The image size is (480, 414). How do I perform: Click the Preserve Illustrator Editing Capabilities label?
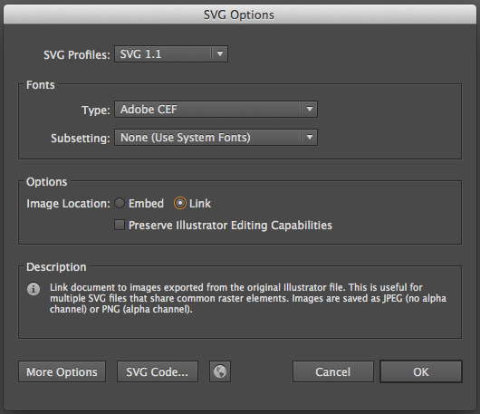point(230,226)
